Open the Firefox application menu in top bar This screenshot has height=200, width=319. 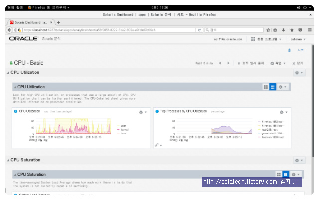pyautogui.click(x=49, y=8)
